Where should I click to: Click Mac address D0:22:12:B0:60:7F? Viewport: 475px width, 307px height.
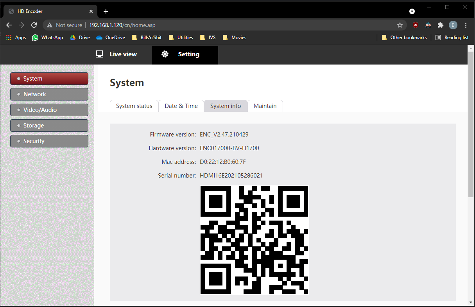pyautogui.click(x=223, y=162)
